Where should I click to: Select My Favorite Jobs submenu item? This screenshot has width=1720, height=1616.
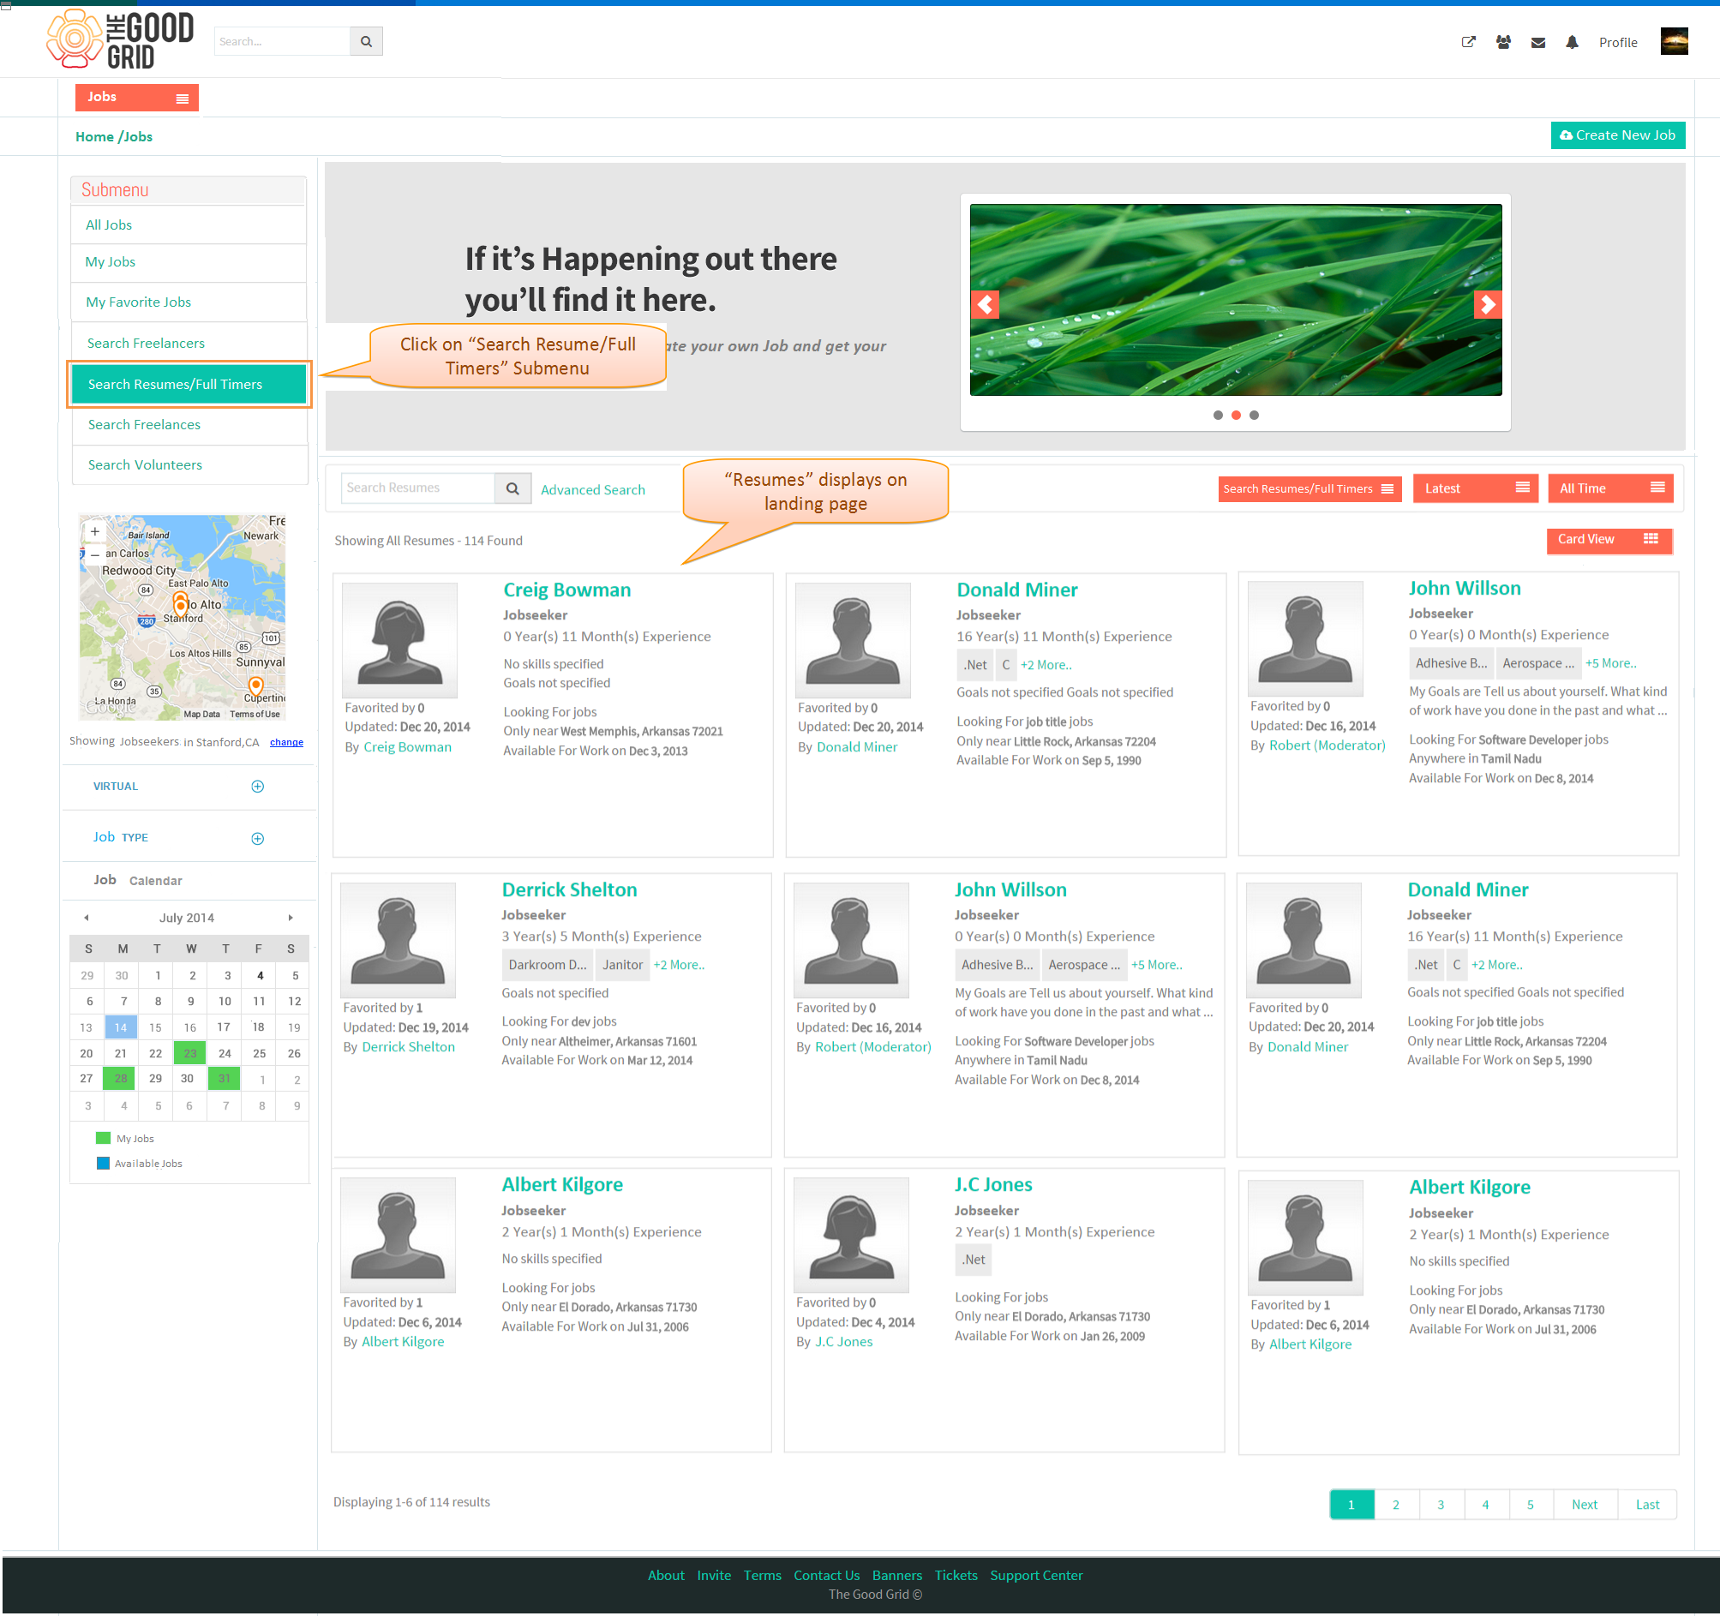[189, 302]
